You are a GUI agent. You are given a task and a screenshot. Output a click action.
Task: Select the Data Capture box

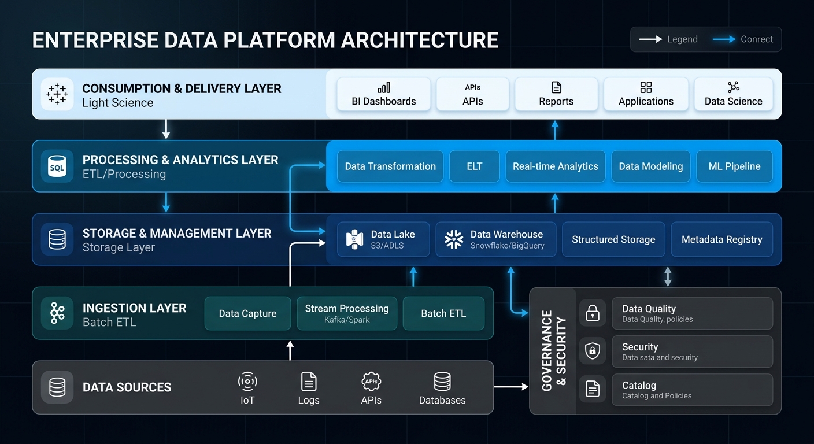click(x=247, y=313)
